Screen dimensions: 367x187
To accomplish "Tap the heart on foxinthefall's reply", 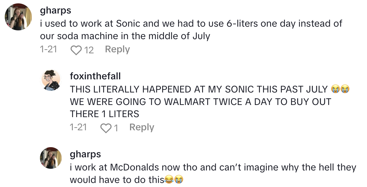I will 106,128.
